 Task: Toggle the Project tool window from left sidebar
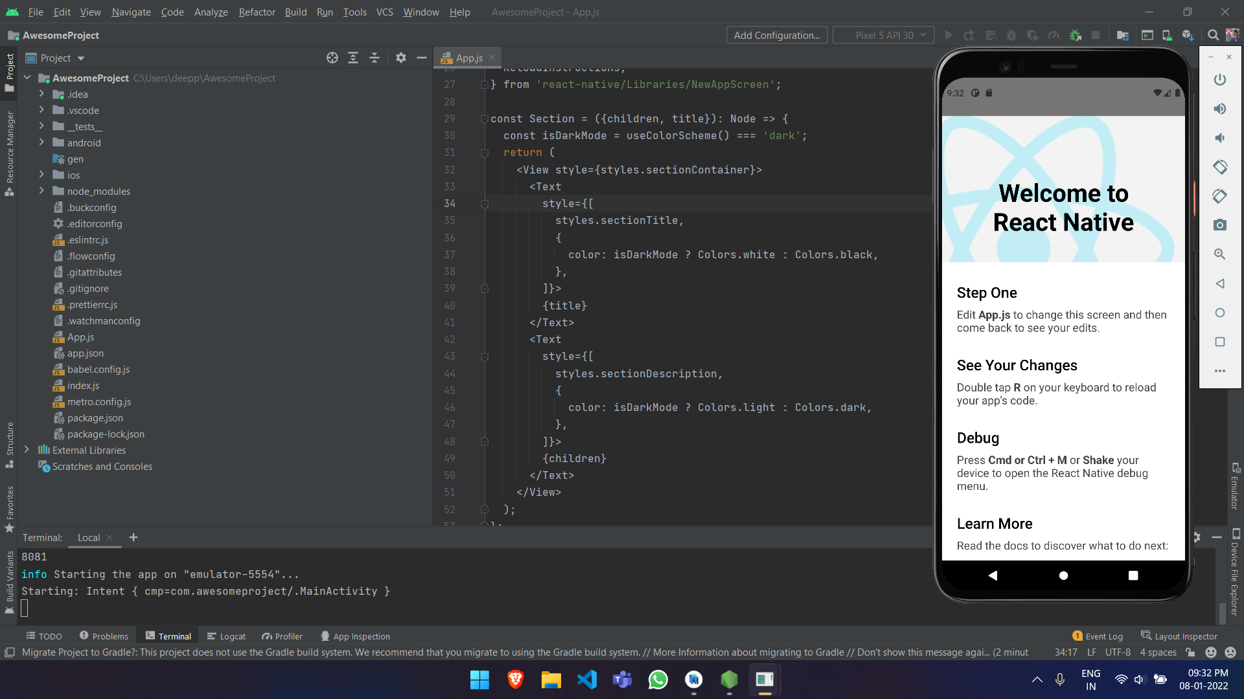10,71
